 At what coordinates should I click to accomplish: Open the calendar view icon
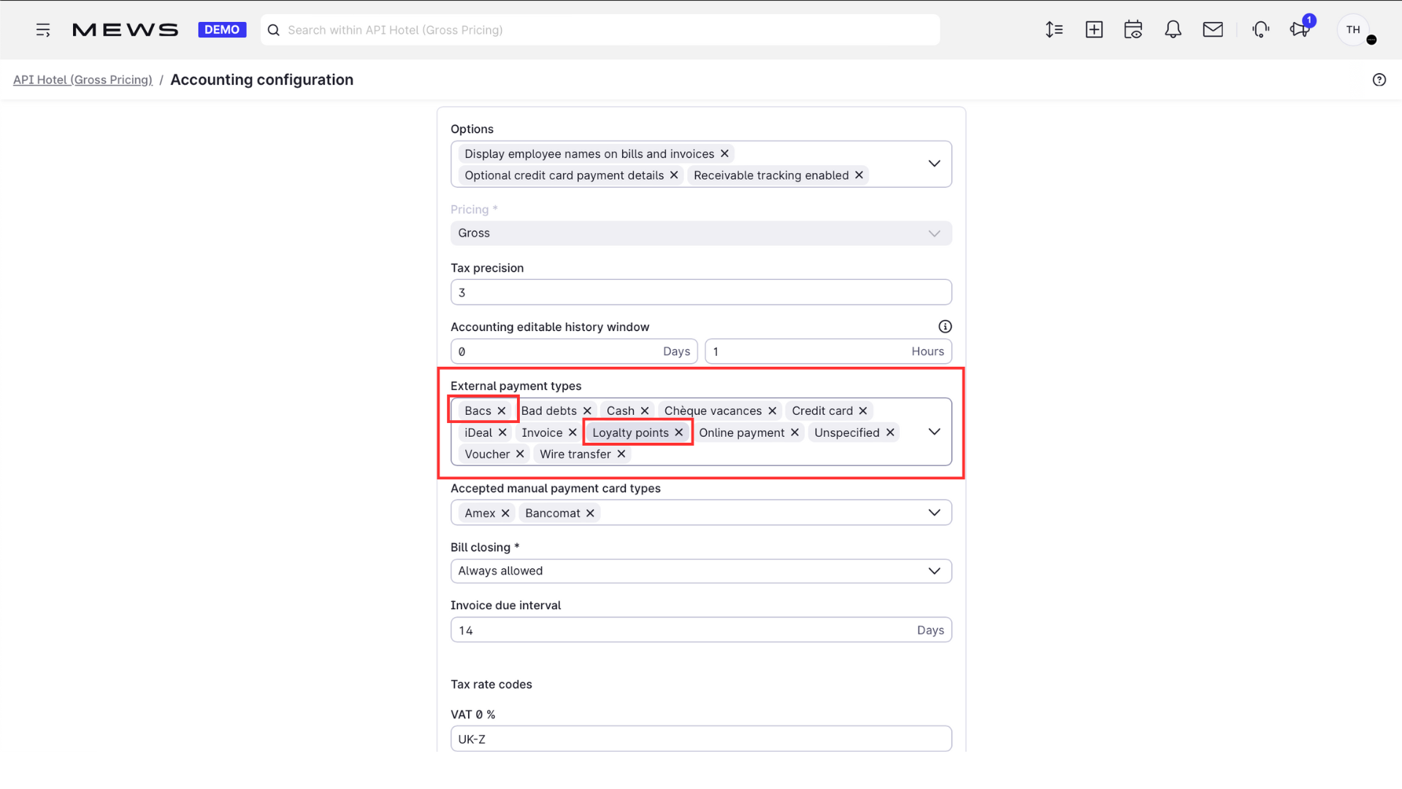[1133, 30]
